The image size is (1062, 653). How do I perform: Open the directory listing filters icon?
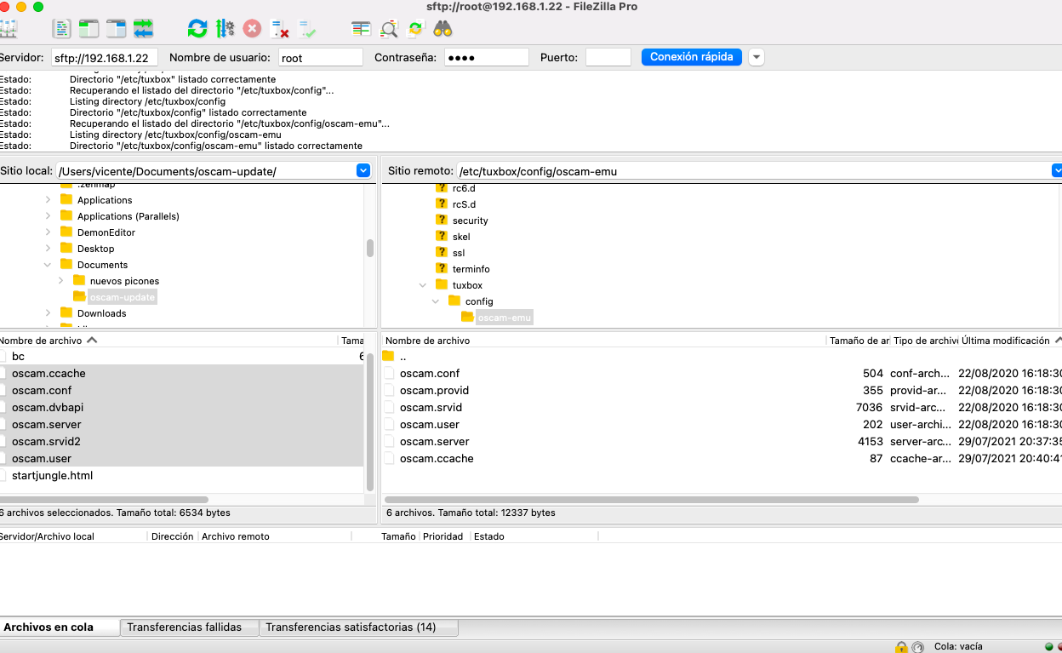click(361, 28)
